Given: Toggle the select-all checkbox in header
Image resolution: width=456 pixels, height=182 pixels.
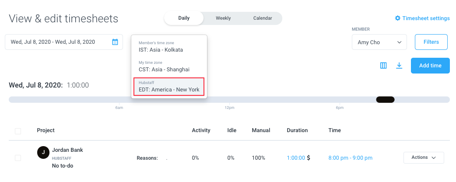Looking at the screenshot, I should coord(18,131).
